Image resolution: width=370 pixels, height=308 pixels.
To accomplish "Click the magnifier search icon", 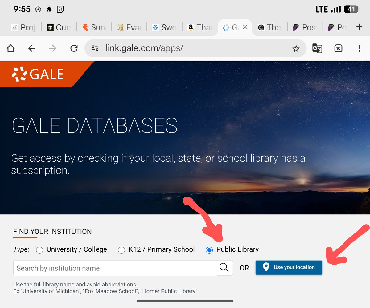I will (x=224, y=267).
